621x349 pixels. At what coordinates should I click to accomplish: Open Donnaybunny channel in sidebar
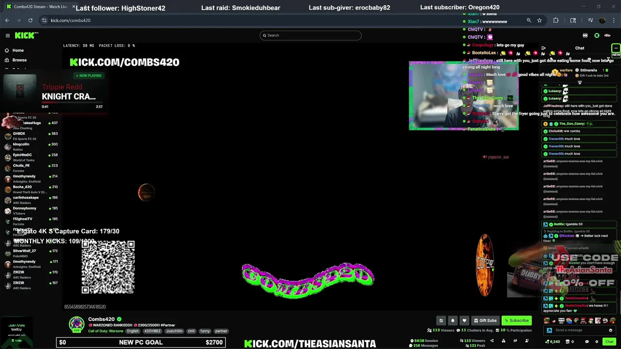30,210
